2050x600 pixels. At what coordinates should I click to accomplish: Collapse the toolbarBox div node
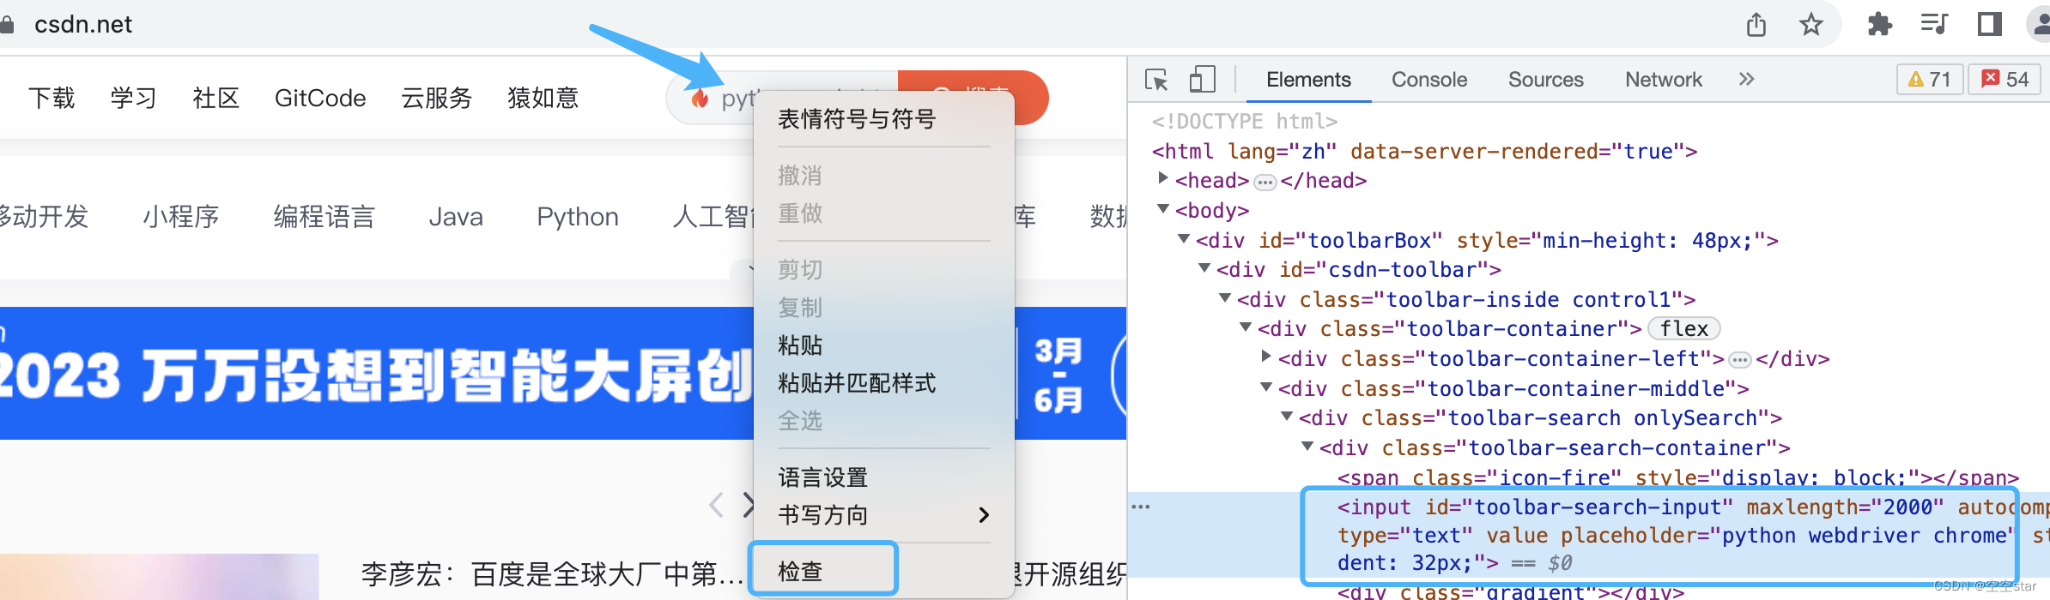pyautogui.click(x=1184, y=238)
